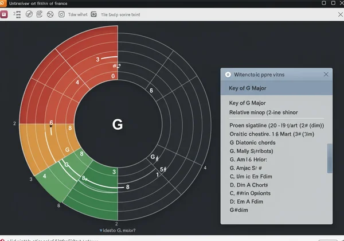Close the chord info panel

(x=326, y=75)
